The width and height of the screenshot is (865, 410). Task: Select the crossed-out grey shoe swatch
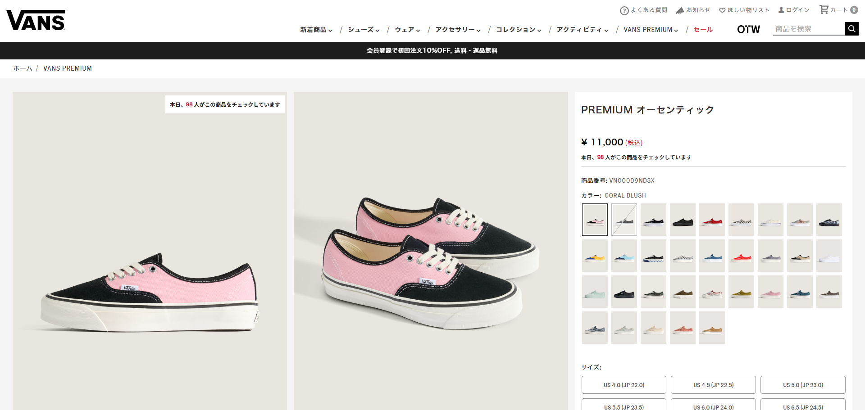pos(624,220)
